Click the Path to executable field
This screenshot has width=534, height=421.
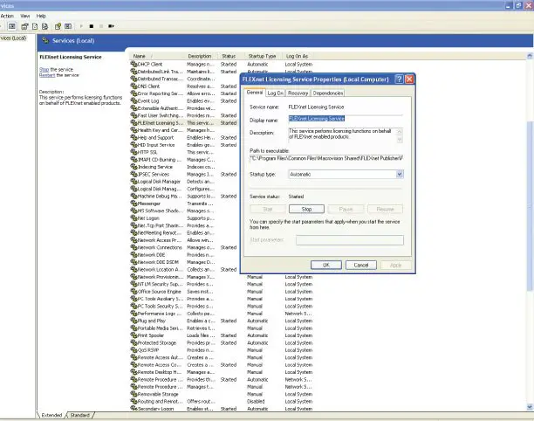[326, 158]
